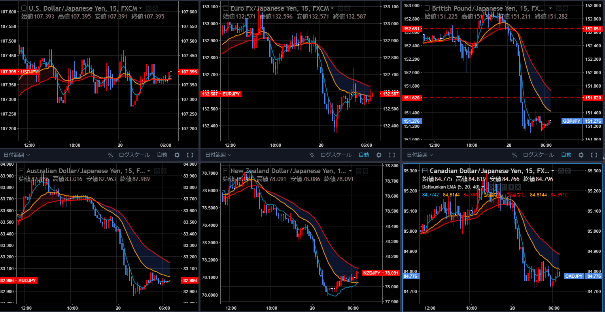
Task: Toggle 自動 scale under the USD/JPY chart
Action: point(162,155)
